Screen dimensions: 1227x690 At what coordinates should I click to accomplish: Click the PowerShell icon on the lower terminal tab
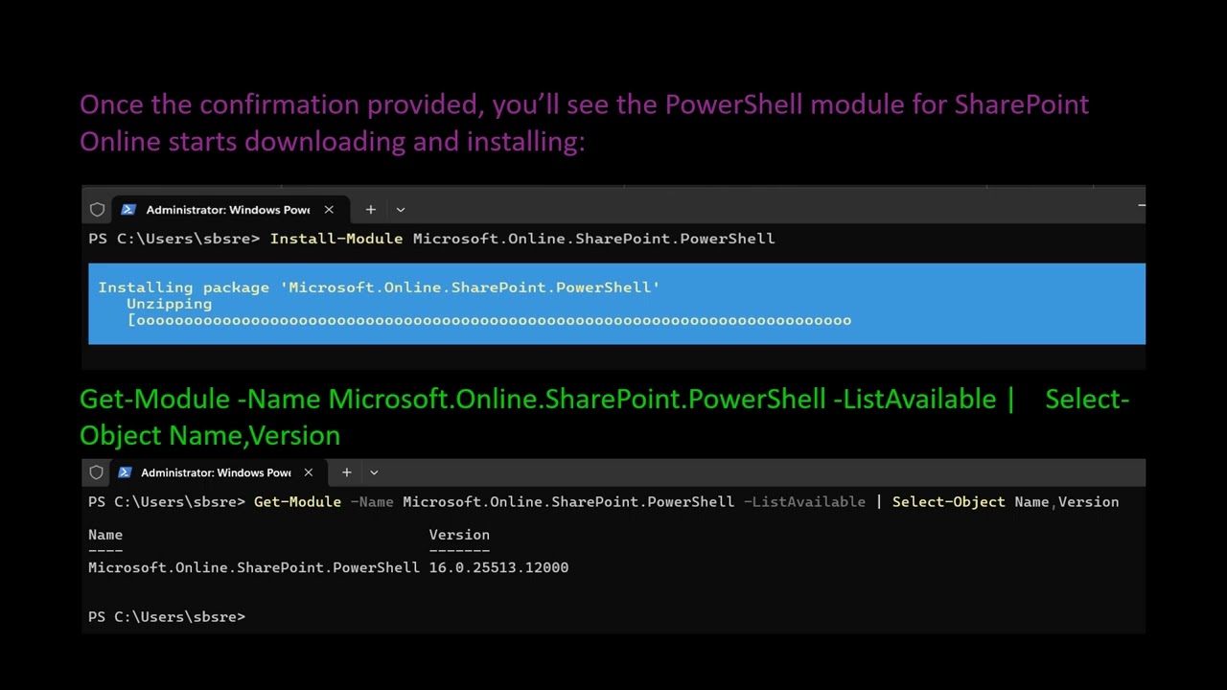tap(125, 472)
